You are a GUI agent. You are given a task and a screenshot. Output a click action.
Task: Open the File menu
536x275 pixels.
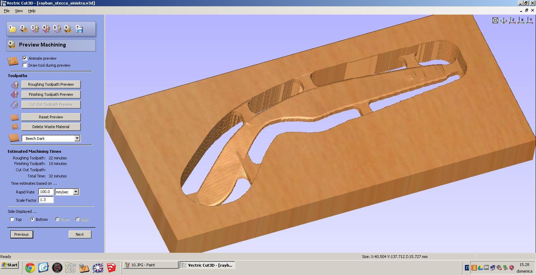tap(7, 11)
